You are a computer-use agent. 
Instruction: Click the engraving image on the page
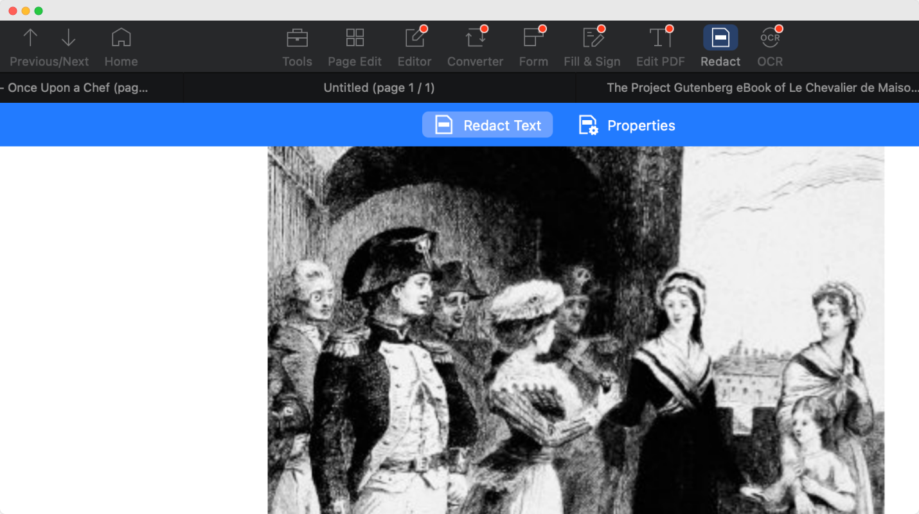(x=576, y=330)
